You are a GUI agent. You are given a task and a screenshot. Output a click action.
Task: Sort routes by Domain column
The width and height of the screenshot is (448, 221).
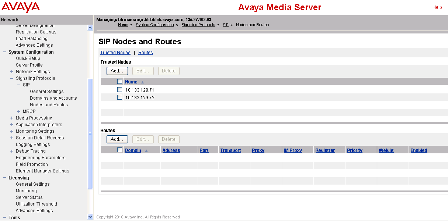[x=133, y=150]
